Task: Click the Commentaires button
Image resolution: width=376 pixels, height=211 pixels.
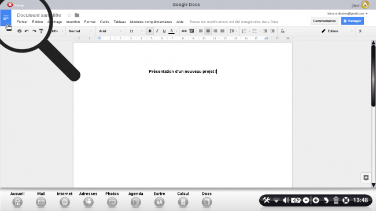Action: (x=324, y=21)
